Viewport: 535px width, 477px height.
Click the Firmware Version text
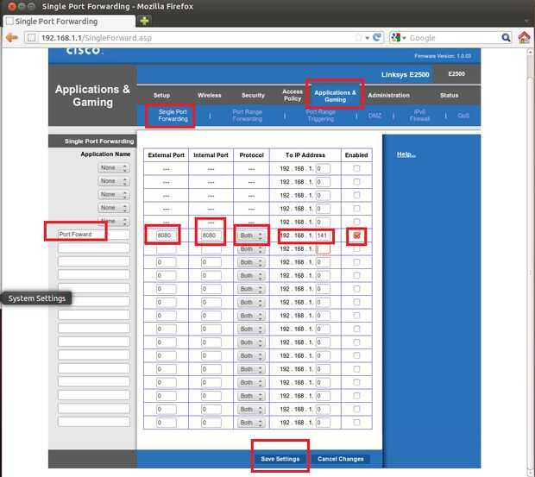click(x=443, y=56)
